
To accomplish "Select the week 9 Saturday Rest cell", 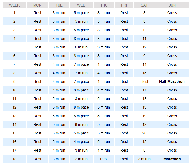I will pos(144,81).
